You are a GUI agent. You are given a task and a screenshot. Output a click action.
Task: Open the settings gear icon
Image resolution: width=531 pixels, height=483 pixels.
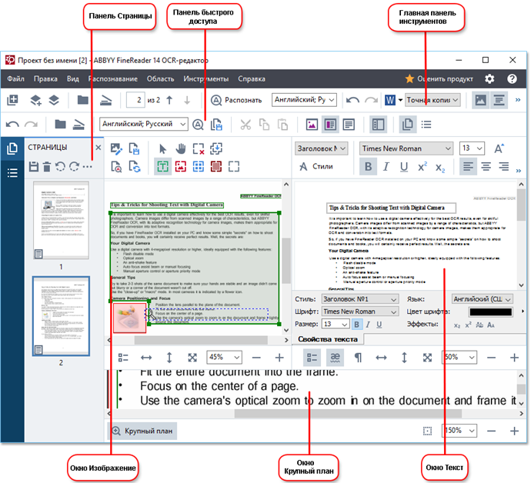coord(489,79)
